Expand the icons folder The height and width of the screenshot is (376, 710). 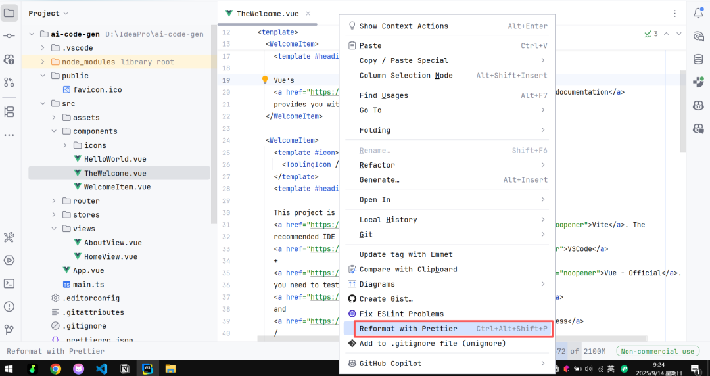pos(64,145)
